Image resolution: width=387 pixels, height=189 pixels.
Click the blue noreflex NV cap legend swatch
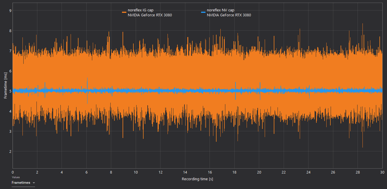203,12
